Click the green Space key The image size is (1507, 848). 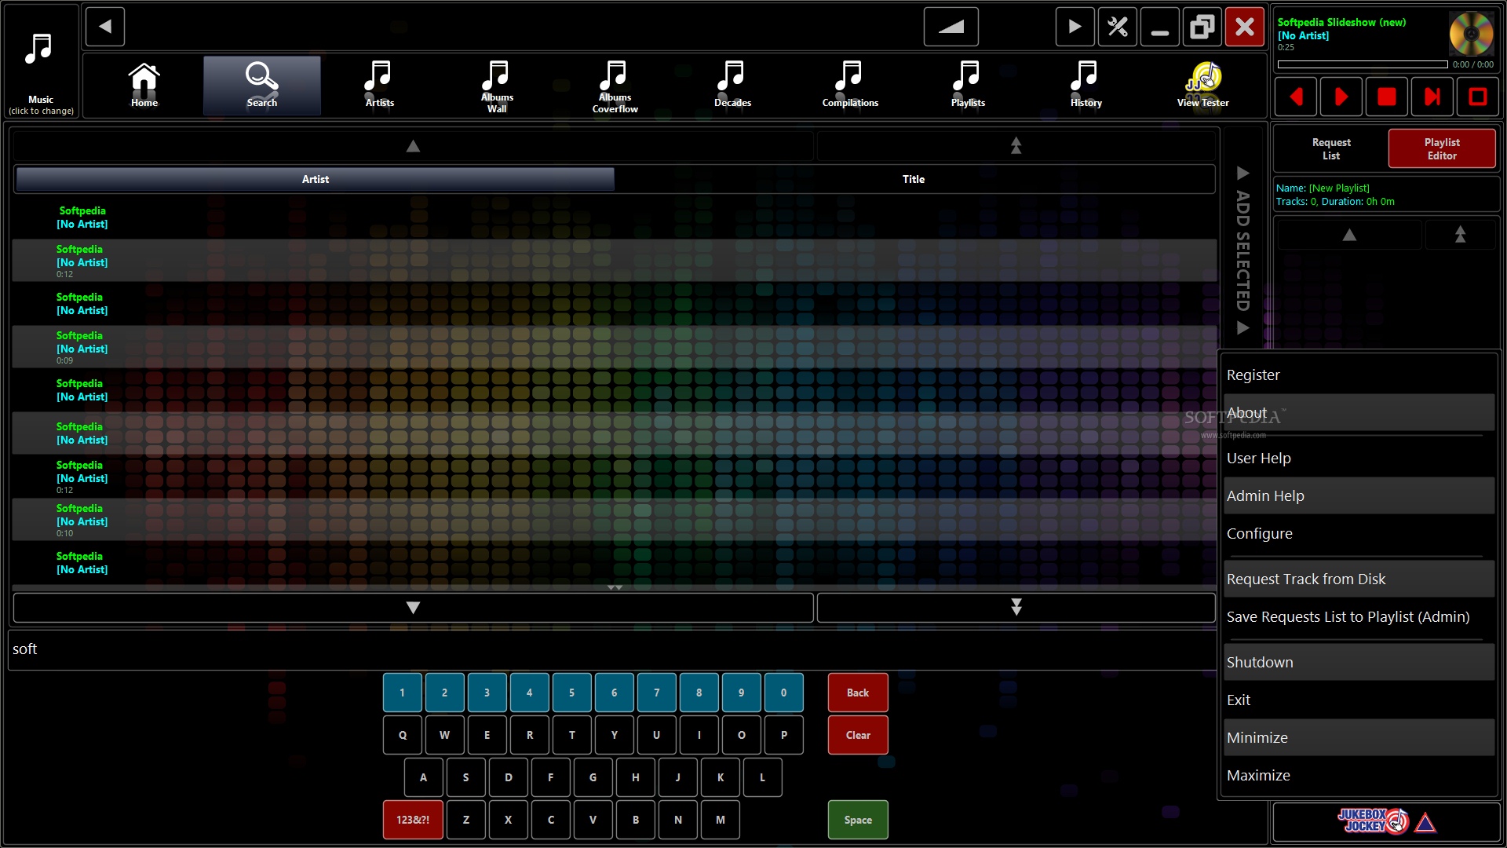pos(858,821)
